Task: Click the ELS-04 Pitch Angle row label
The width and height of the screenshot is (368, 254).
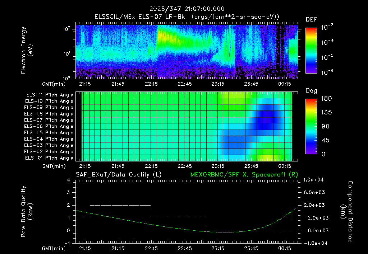Action: click(x=49, y=139)
